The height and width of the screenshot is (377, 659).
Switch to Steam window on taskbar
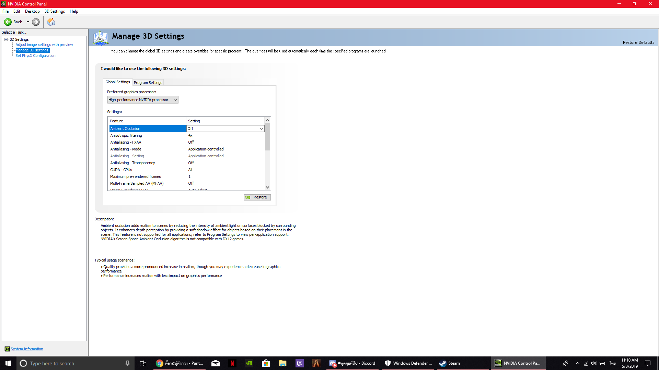pyautogui.click(x=463, y=363)
